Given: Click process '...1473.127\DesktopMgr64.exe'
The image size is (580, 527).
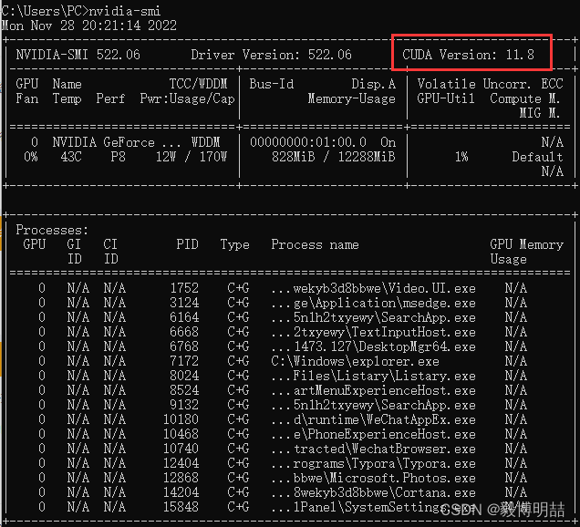Looking at the screenshot, I should click(x=373, y=346).
